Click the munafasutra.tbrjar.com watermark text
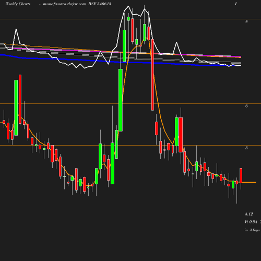The image size is (261, 261). [x=64, y=4]
